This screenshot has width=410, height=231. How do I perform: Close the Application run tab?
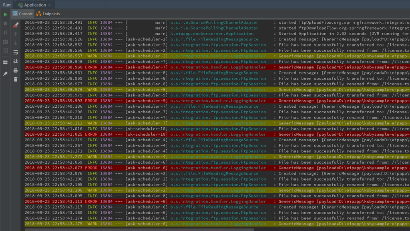[x=50, y=5]
